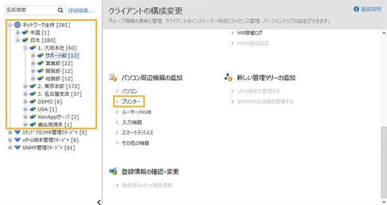
Task: Click the vertical scrollbar thumb
Action: tap(384, 162)
